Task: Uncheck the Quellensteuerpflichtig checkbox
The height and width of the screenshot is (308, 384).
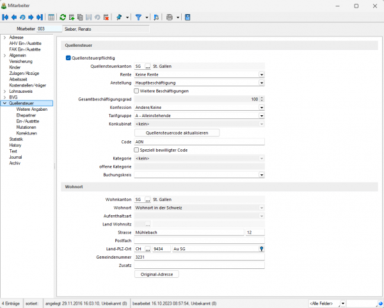Action: [68, 58]
